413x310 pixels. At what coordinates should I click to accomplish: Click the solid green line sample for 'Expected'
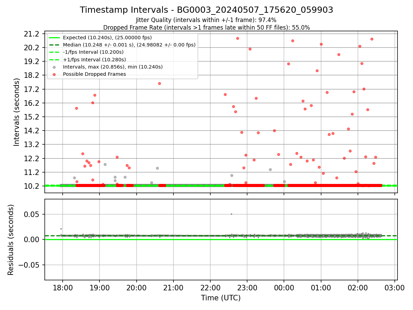click(54, 38)
